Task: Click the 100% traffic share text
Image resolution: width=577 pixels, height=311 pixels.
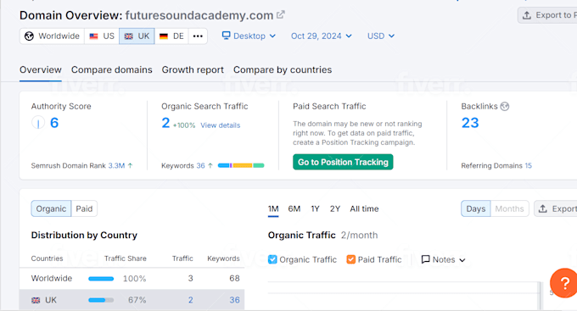Action: pos(134,279)
